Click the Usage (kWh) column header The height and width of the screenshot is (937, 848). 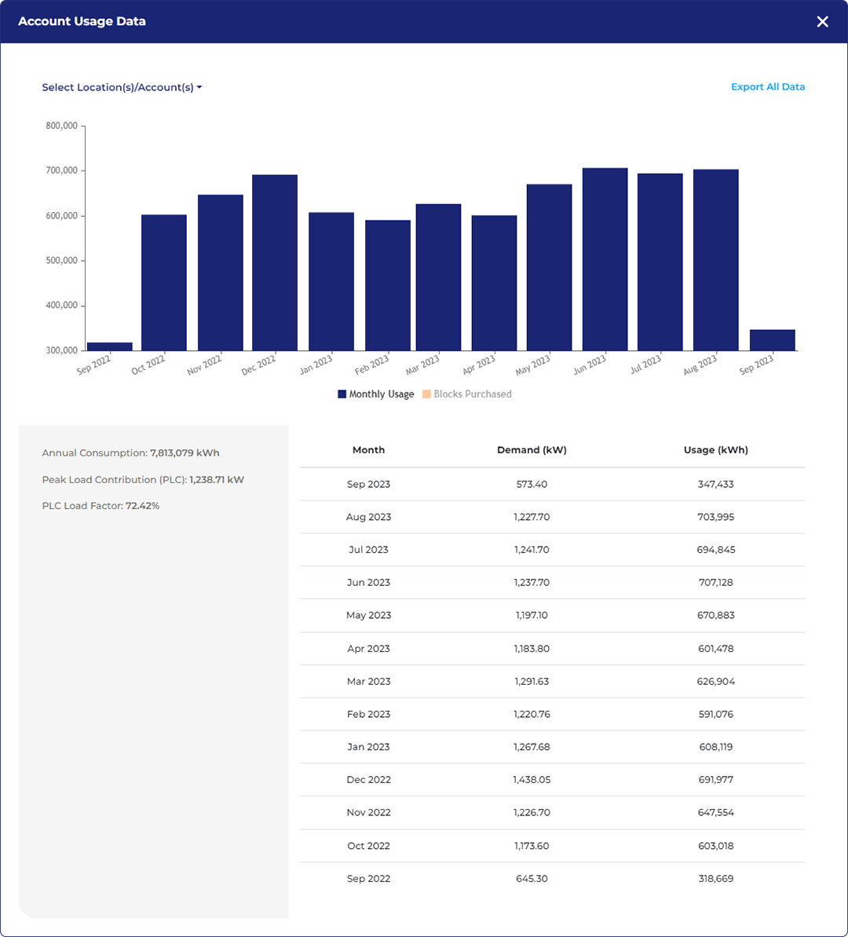click(715, 450)
